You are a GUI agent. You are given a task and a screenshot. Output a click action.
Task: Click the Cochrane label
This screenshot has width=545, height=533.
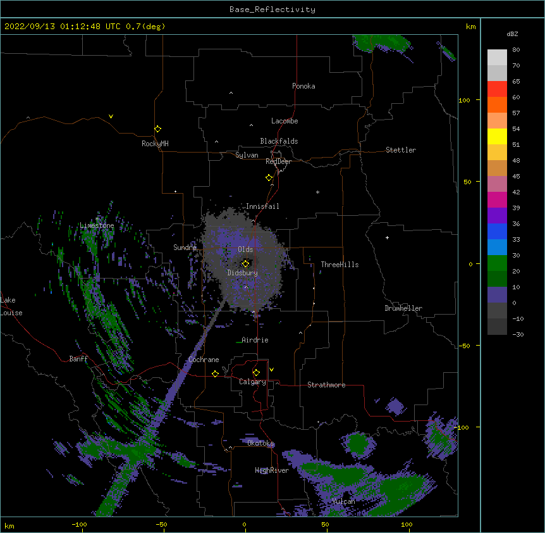click(204, 360)
